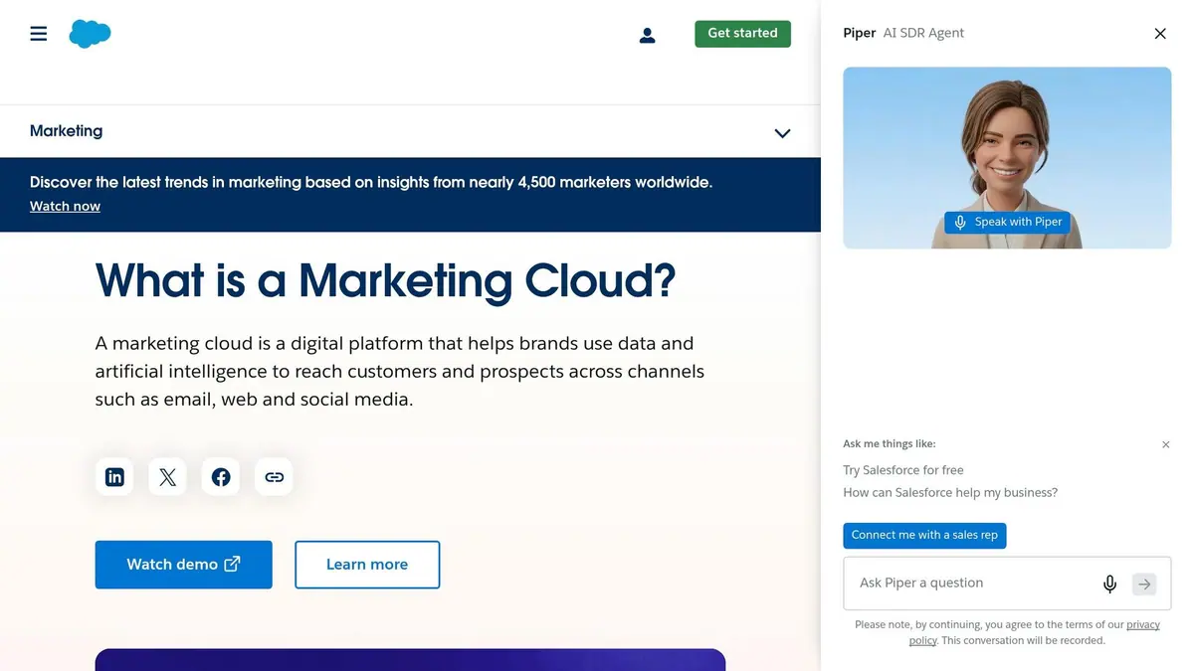
Task: Click Speak with Piper button
Action: click(1007, 222)
